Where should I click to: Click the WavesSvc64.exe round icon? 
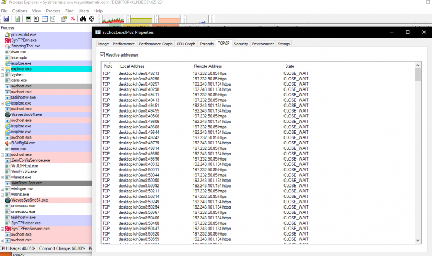tap(8, 115)
